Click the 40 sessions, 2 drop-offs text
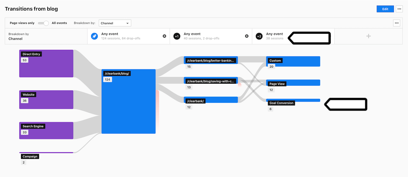408x177 pixels. coord(201,38)
